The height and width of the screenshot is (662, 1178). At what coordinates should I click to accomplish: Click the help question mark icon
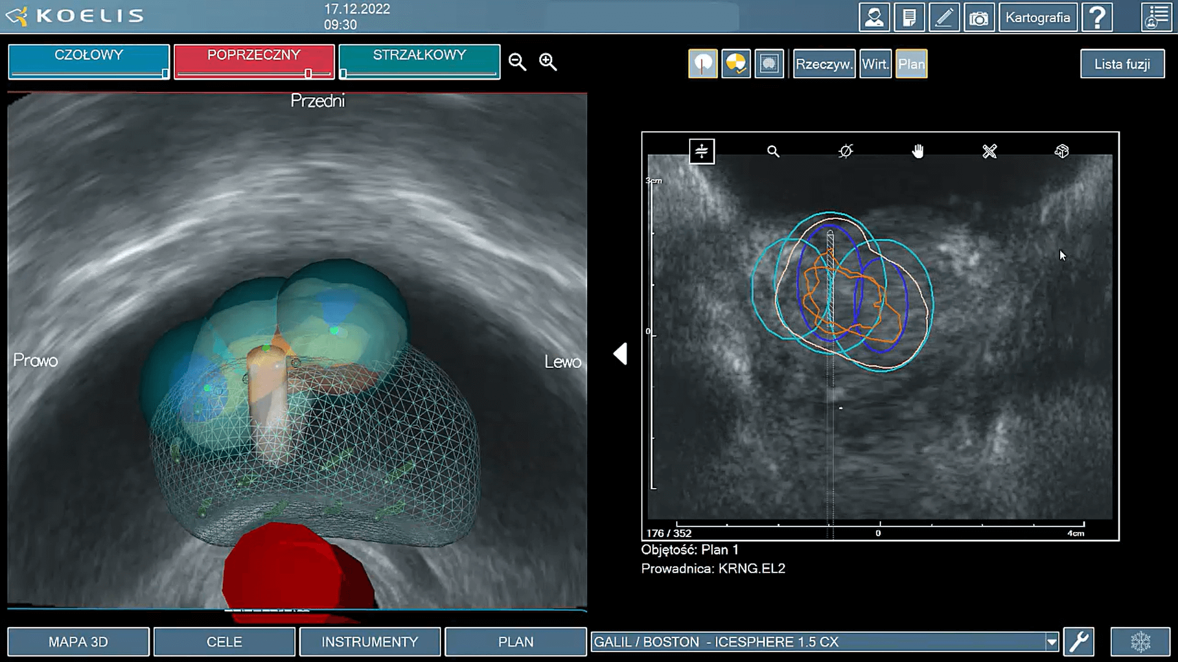[x=1098, y=17]
